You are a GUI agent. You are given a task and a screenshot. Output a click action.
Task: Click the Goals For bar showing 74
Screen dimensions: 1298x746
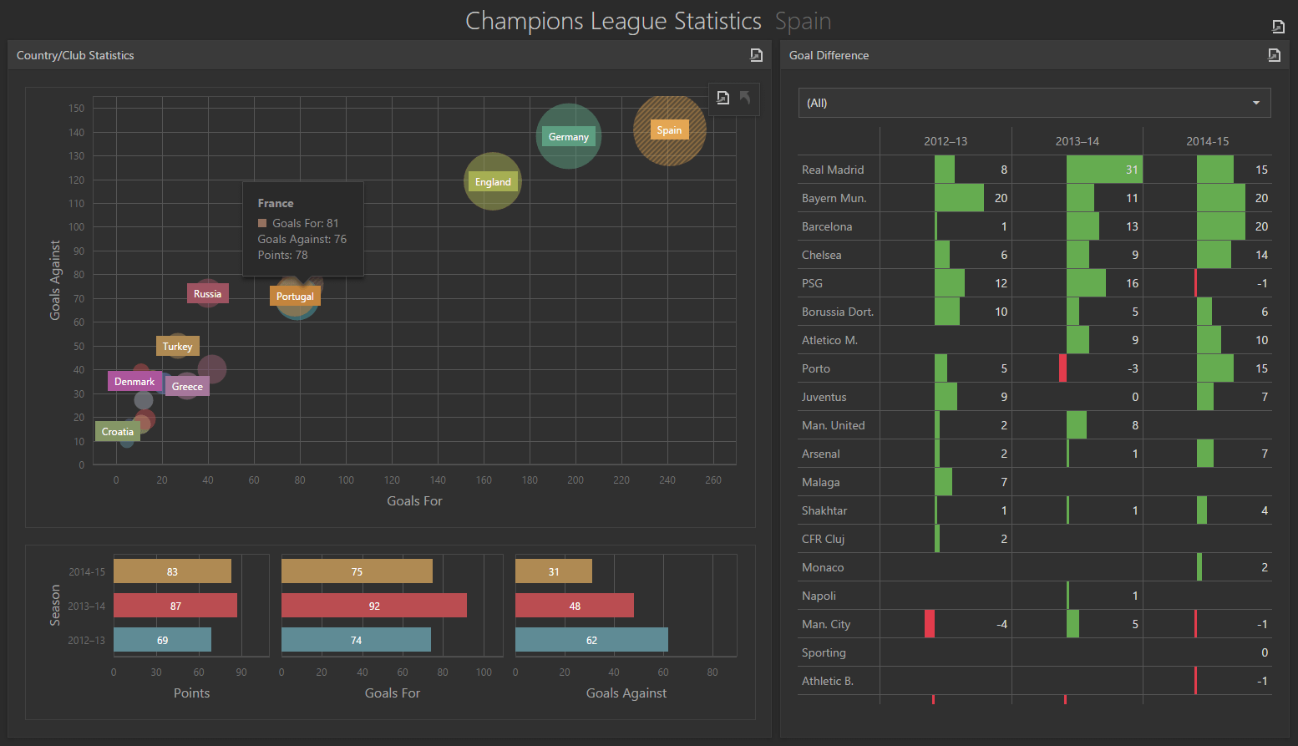[x=356, y=640]
